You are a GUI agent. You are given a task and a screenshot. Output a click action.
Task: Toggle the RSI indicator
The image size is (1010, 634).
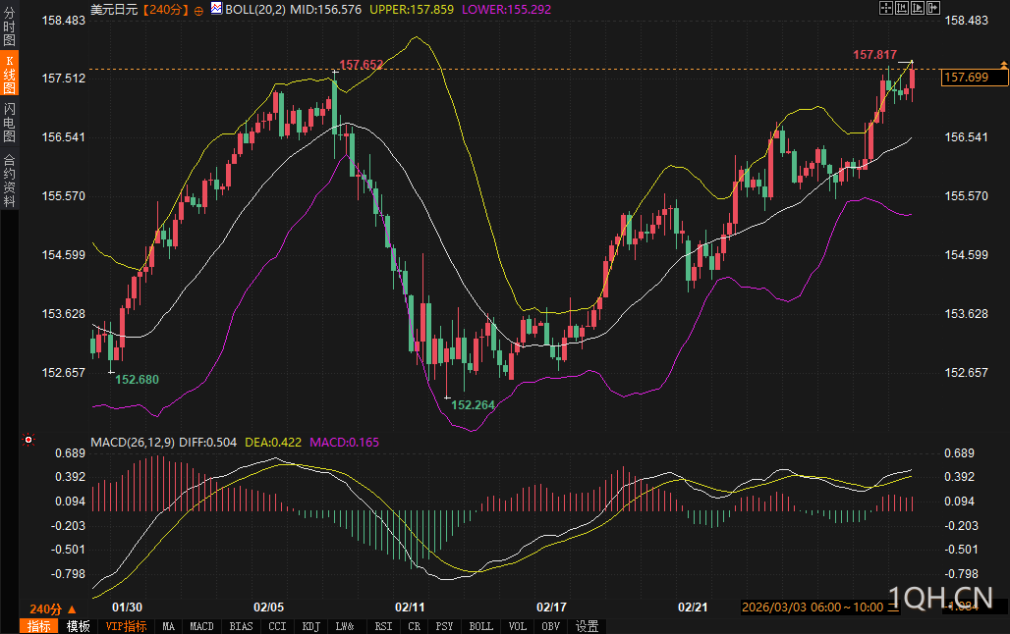383,626
